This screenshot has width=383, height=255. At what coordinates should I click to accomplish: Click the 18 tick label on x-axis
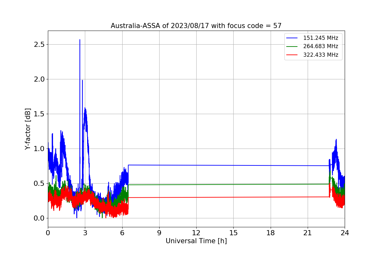271,233
